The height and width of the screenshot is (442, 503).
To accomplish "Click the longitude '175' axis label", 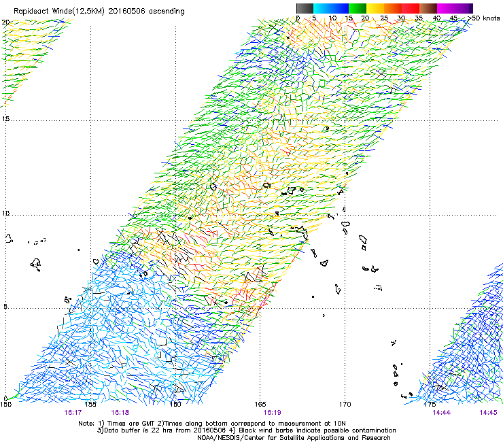I will pos(430,404).
